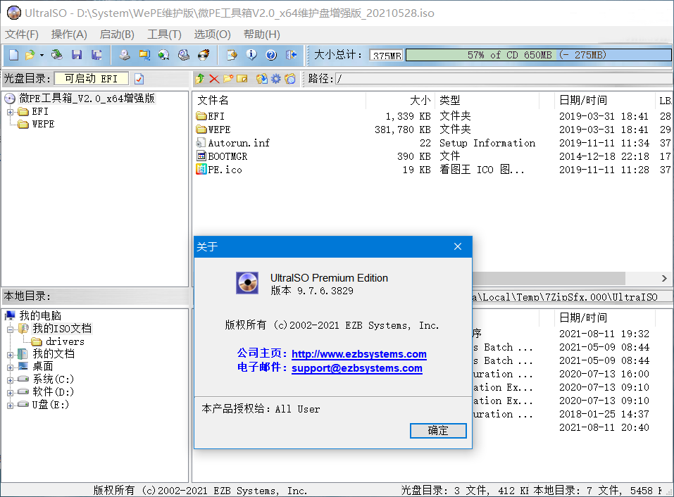
Task: Select BOOTMGR file in list
Action: click(227, 156)
